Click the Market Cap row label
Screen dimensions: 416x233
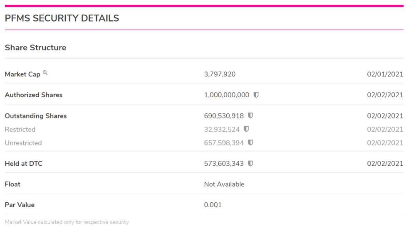pyautogui.click(x=22, y=74)
